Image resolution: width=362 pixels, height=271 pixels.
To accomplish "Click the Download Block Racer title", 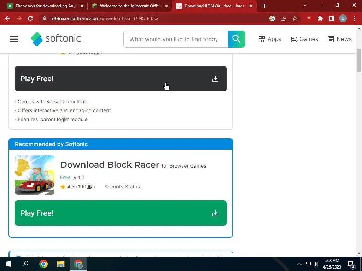I will (x=110, y=165).
